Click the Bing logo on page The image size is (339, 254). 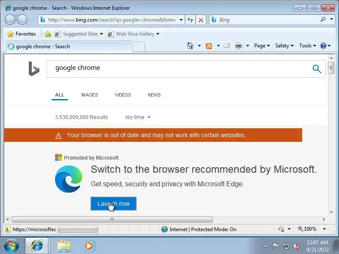(34, 69)
